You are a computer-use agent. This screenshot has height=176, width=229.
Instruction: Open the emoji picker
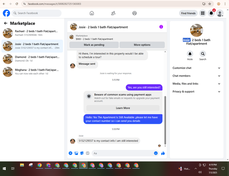pos(156,153)
